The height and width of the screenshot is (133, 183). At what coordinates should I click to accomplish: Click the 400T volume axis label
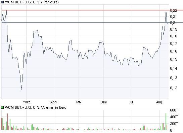174,117
